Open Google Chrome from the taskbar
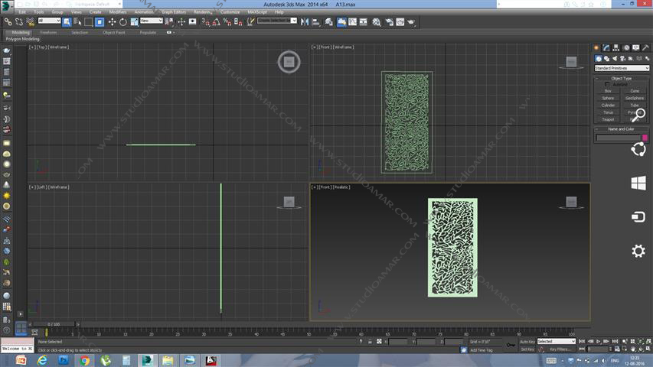This screenshot has height=367, width=653. click(84, 359)
